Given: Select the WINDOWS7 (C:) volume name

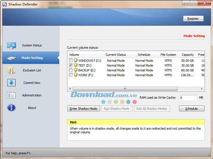Looking at the screenshot, I should (90, 61).
